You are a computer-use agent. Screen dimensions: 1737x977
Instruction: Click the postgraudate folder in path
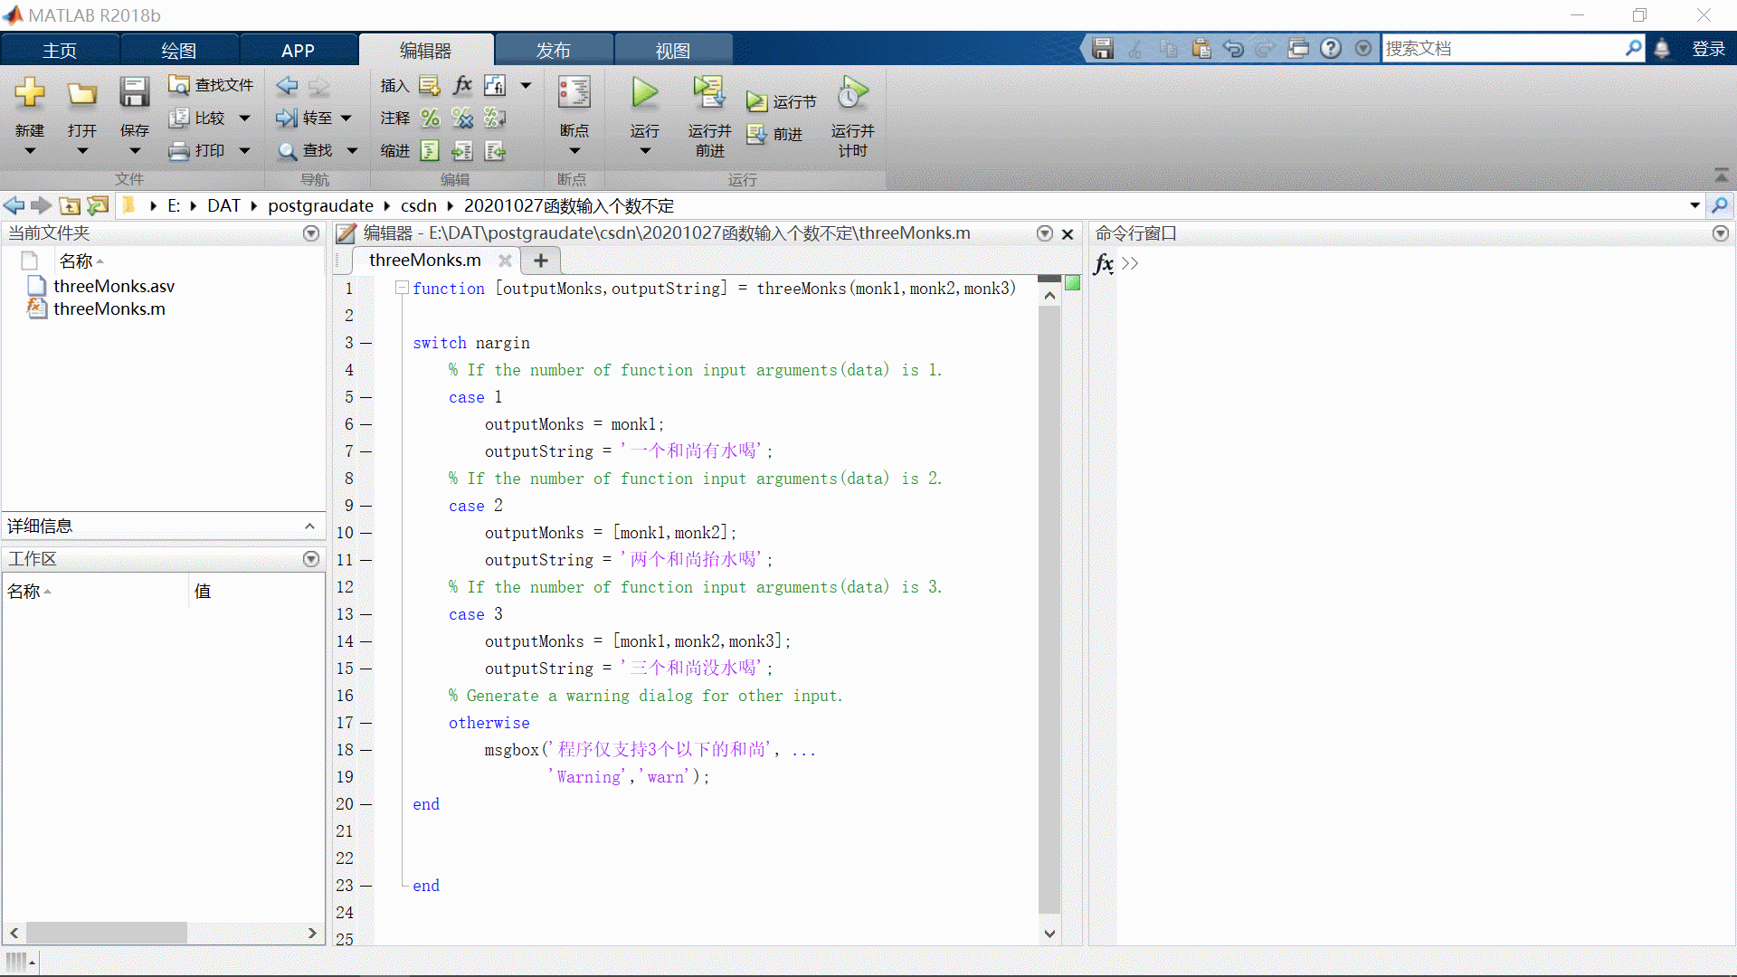(320, 205)
